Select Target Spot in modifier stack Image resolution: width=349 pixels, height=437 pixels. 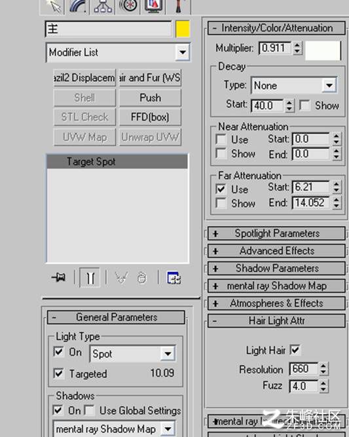click(117, 162)
